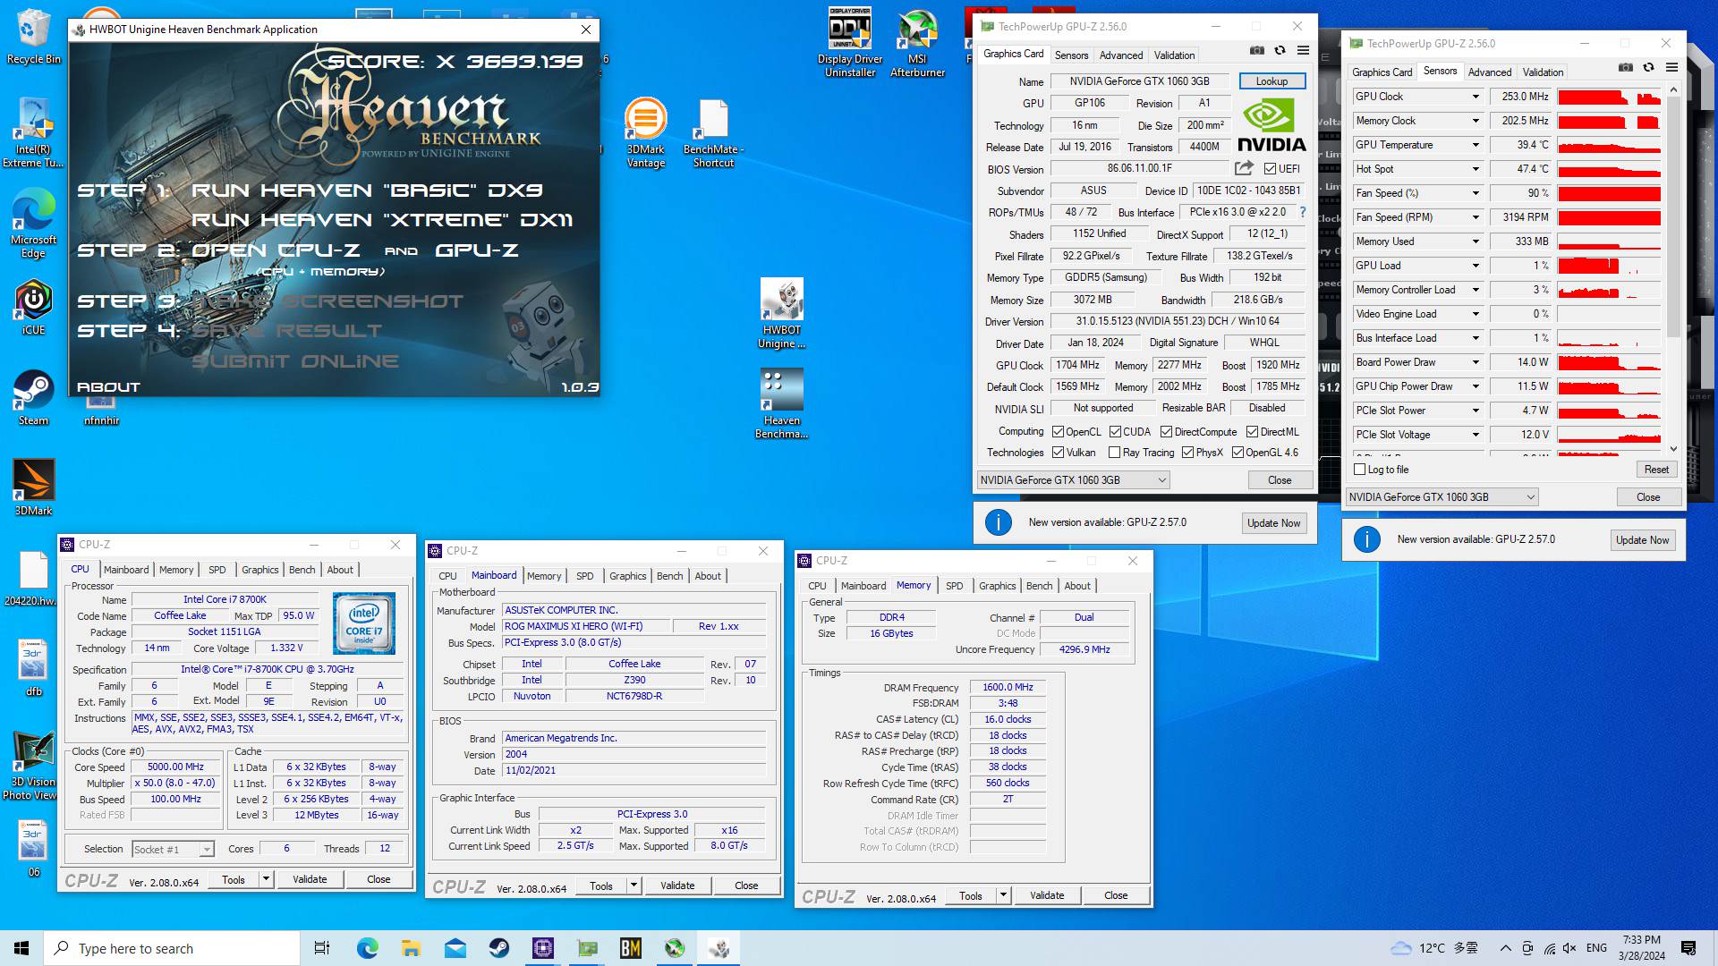The image size is (1718, 966).
Task: Open Tools dropdown arrow in CPU-Z CPU window
Action: coord(266,879)
